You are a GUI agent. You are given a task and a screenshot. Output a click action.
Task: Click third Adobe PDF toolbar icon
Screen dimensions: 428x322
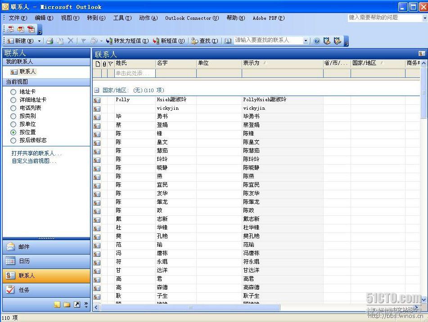click(x=31, y=29)
